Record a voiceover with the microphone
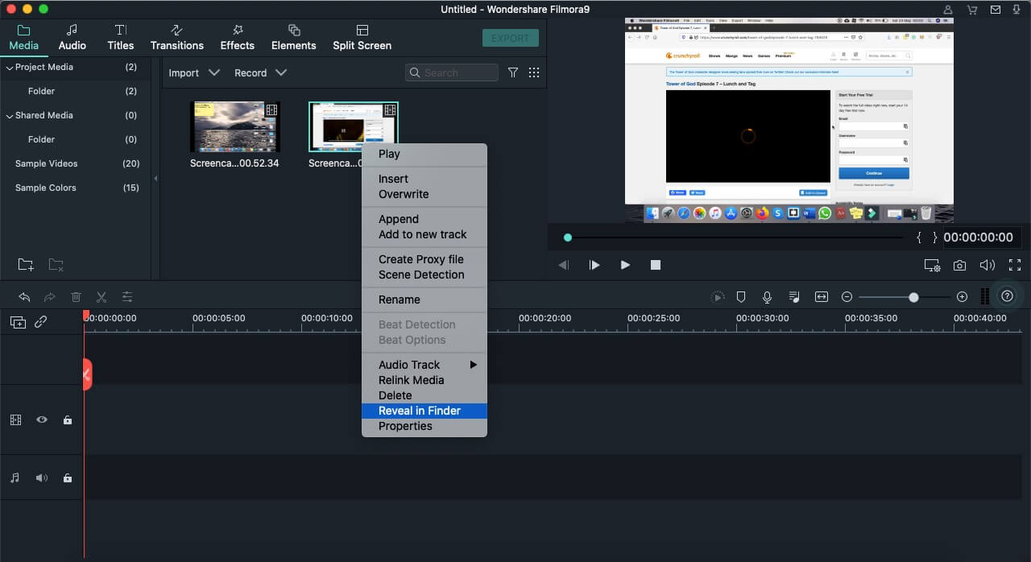The width and height of the screenshot is (1031, 562). (x=767, y=297)
